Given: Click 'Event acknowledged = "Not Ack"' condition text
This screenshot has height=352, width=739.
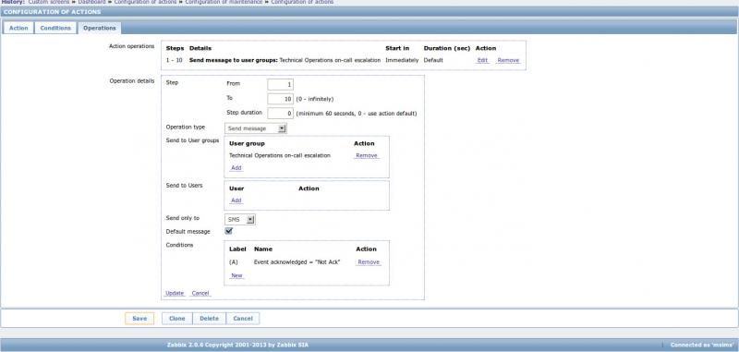Looking at the screenshot, I should (297, 262).
